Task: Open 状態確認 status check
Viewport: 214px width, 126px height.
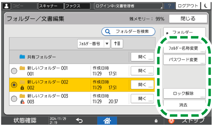Action: 25,120
